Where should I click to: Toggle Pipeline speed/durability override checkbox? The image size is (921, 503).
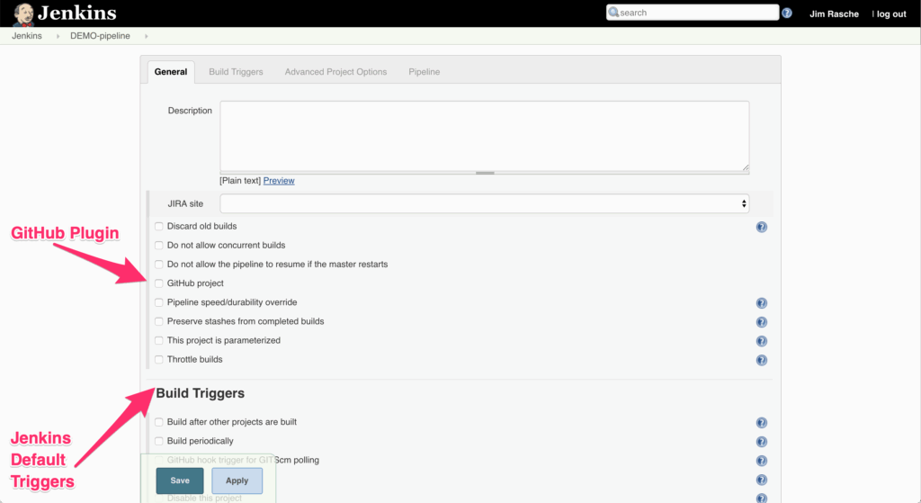pos(158,302)
